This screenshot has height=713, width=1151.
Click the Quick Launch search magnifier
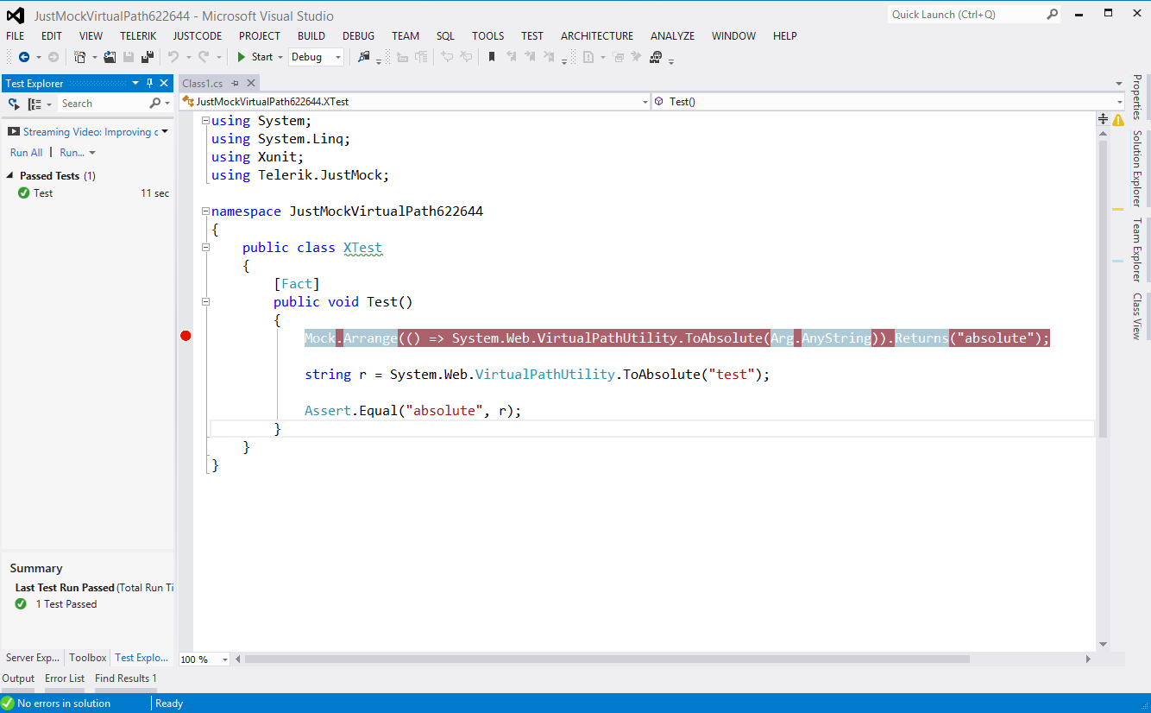(x=1053, y=15)
